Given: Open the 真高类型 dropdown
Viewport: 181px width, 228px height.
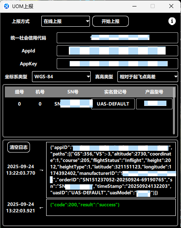Looking at the screenshot, I should (148, 77).
